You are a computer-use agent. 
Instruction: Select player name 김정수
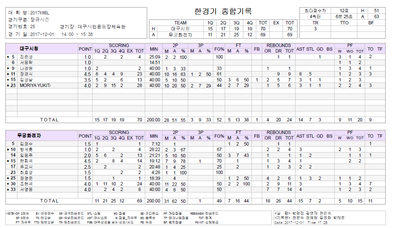pos(26,144)
